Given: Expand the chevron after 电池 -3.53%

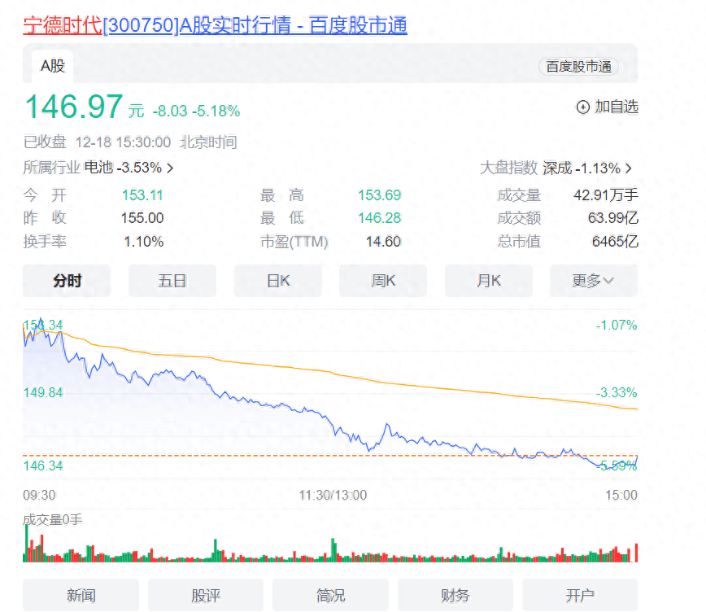Looking at the screenshot, I should (170, 168).
